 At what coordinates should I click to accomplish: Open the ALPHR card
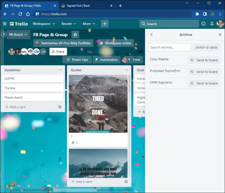[x=33, y=79]
